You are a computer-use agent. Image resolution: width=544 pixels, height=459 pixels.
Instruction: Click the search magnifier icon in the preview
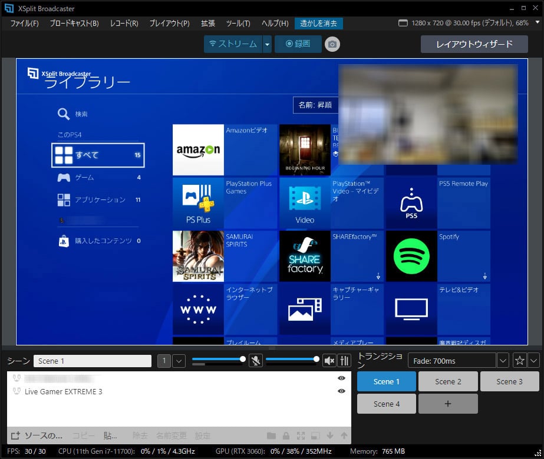coord(64,114)
